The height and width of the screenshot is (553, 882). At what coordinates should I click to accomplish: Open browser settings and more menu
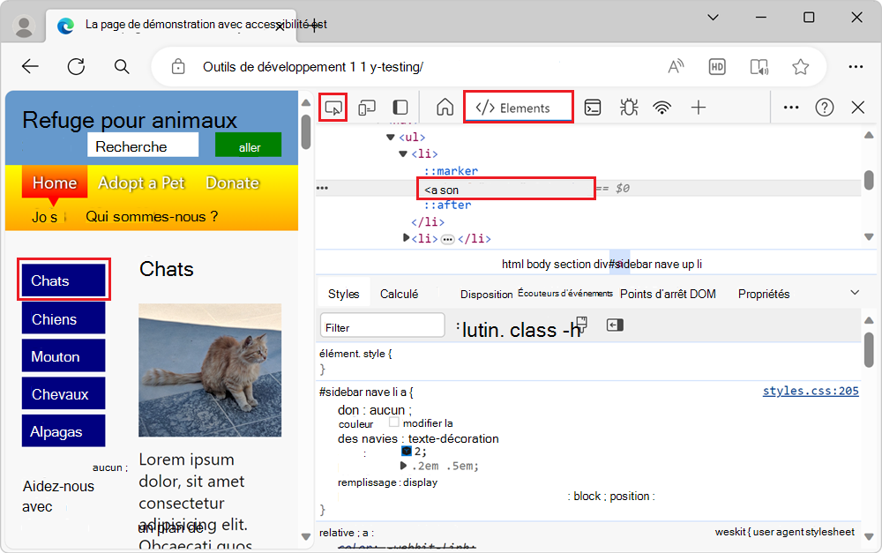856,66
